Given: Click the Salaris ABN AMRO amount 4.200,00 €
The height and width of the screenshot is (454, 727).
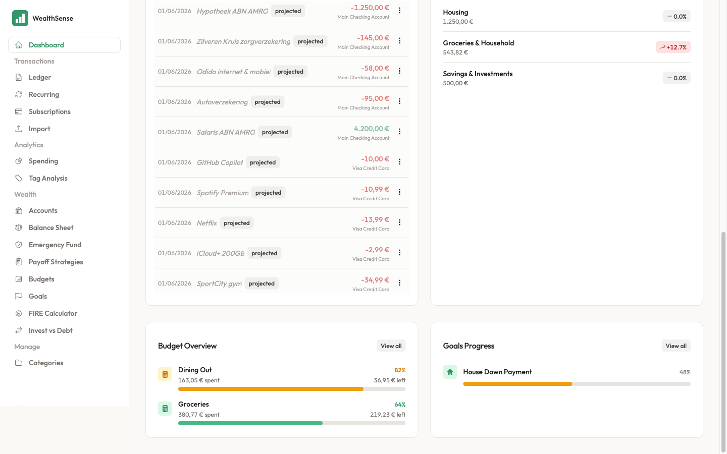Looking at the screenshot, I should click(372, 129).
